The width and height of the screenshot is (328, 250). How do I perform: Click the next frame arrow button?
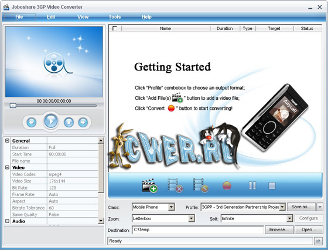tap(83, 122)
